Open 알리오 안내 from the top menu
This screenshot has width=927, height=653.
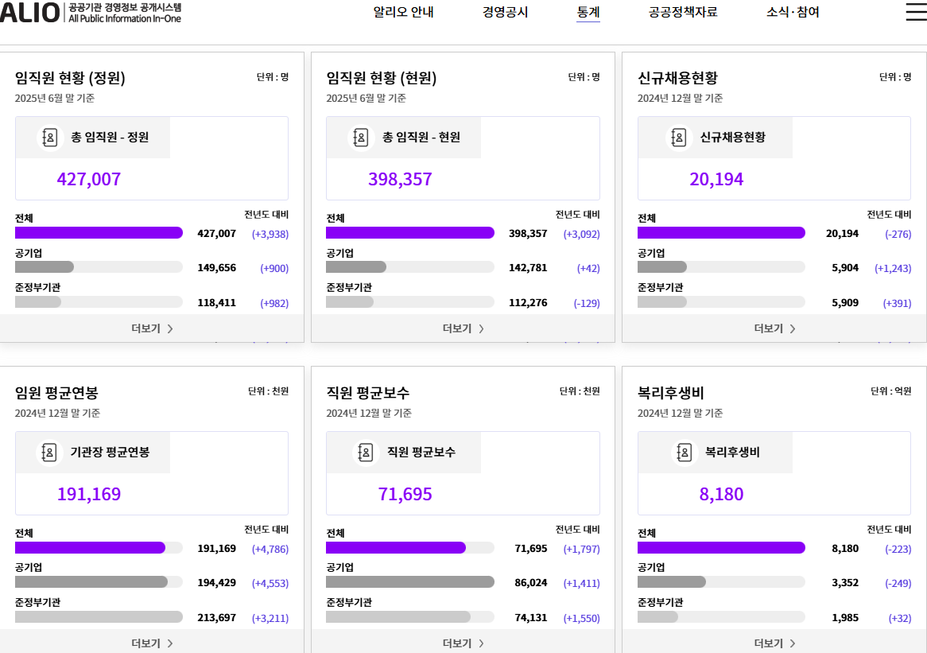coord(402,13)
